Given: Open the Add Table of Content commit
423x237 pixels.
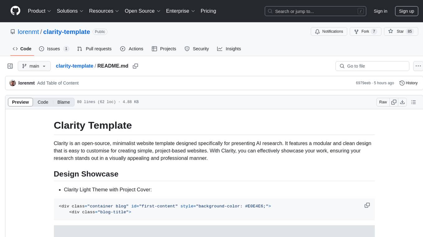Looking at the screenshot, I should coord(58,83).
